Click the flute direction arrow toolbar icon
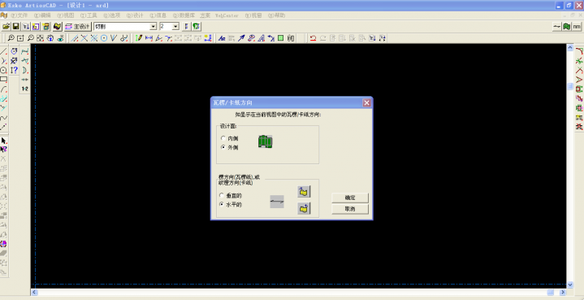The width and height of the screenshot is (584, 300). (557, 27)
